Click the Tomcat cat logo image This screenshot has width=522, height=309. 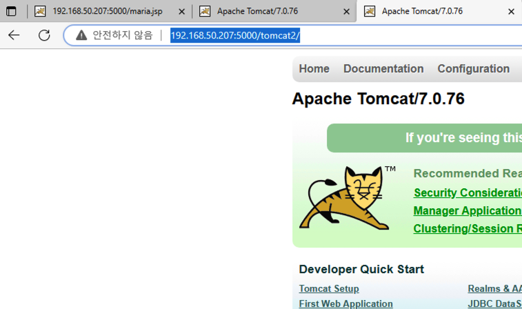click(348, 198)
